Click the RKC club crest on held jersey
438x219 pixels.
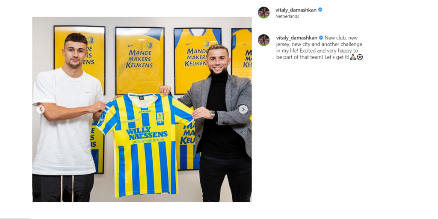tap(160, 118)
